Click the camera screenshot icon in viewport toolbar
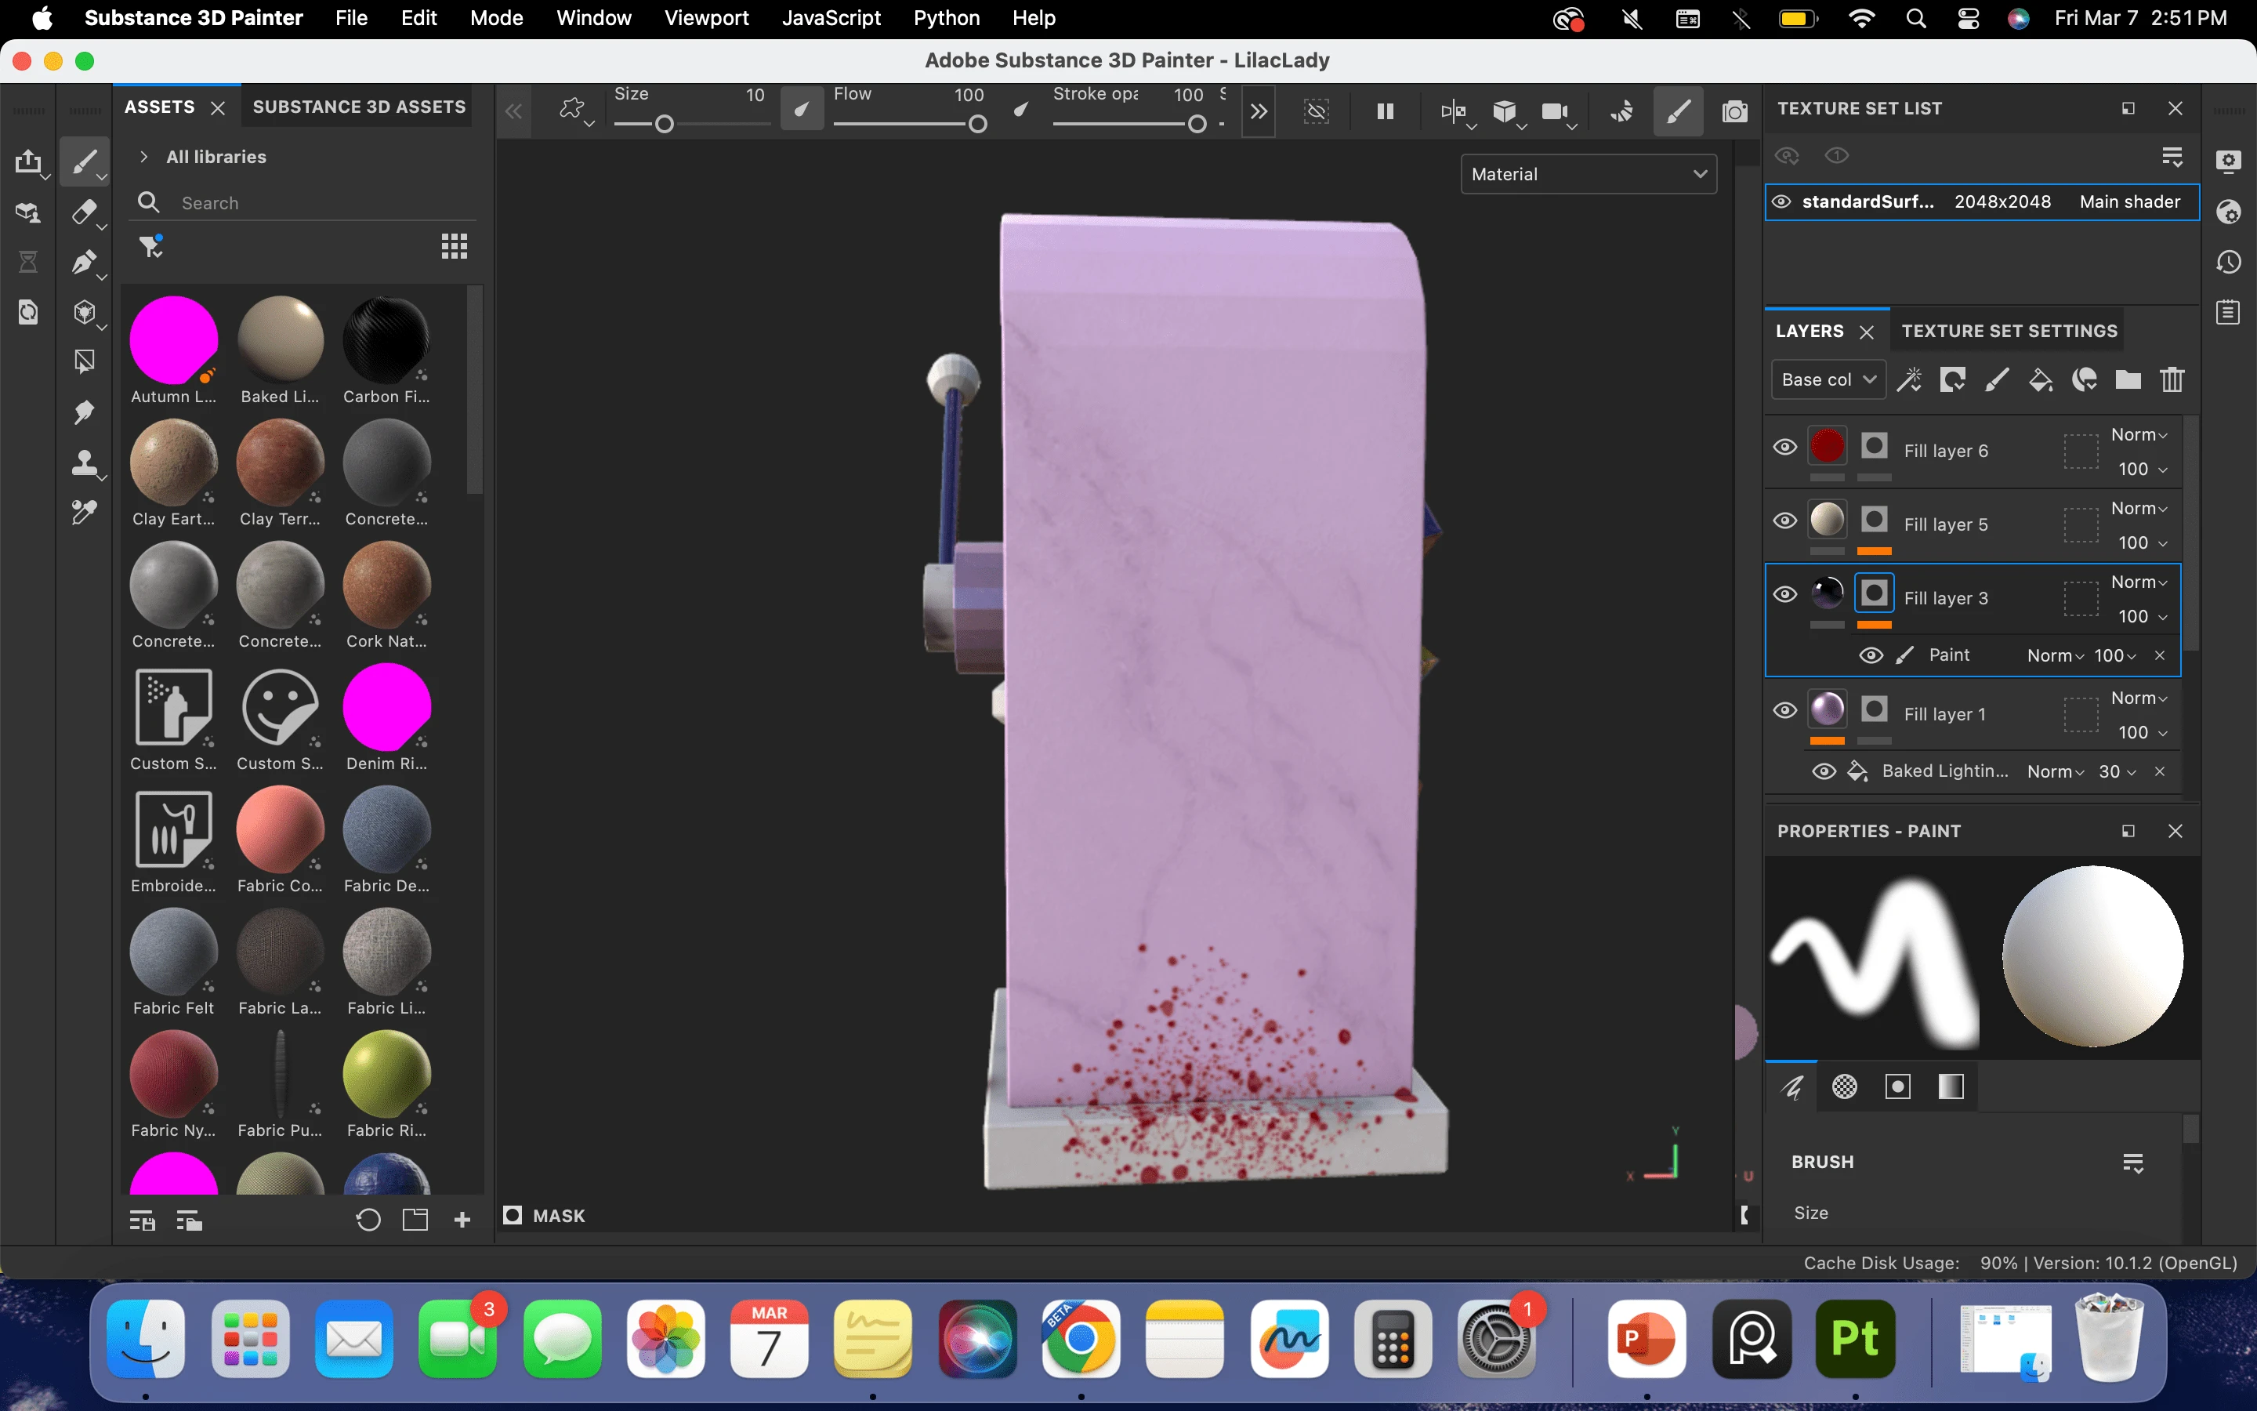Image resolution: width=2257 pixels, height=1411 pixels. tap(1734, 112)
